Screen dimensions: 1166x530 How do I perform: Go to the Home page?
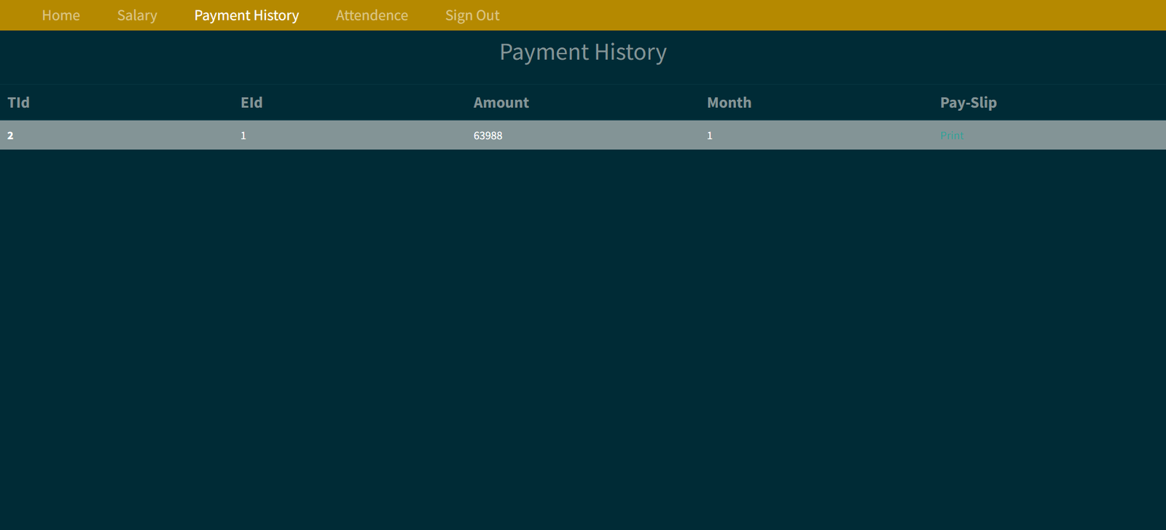coord(60,15)
